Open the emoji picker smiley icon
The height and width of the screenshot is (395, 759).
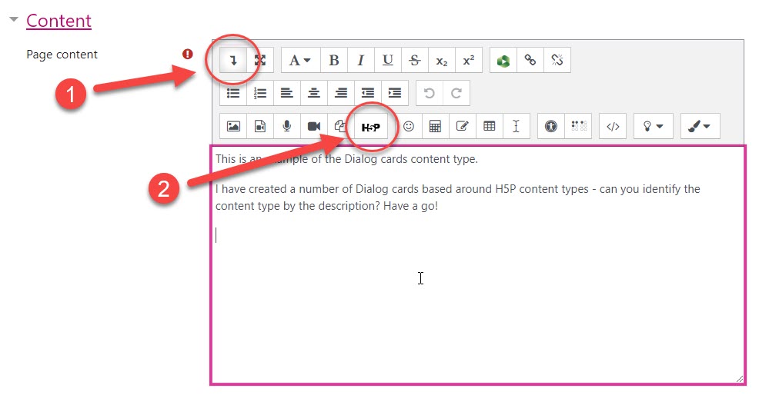pos(409,126)
